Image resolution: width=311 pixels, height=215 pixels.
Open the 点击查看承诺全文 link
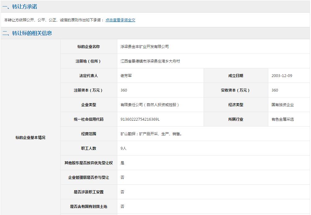120,20
